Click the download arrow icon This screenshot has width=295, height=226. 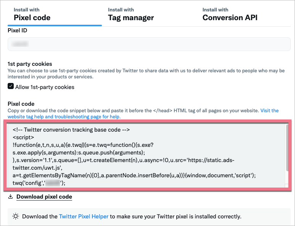pyautogui.click(x=10, y=197)
